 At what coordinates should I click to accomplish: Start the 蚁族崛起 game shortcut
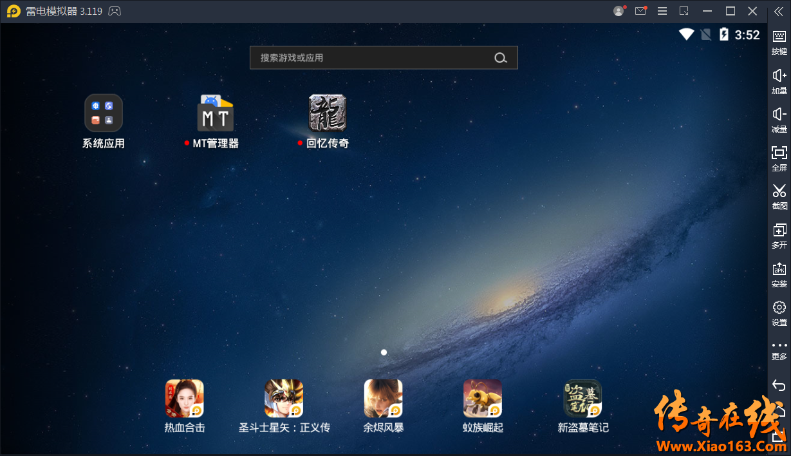483,406
